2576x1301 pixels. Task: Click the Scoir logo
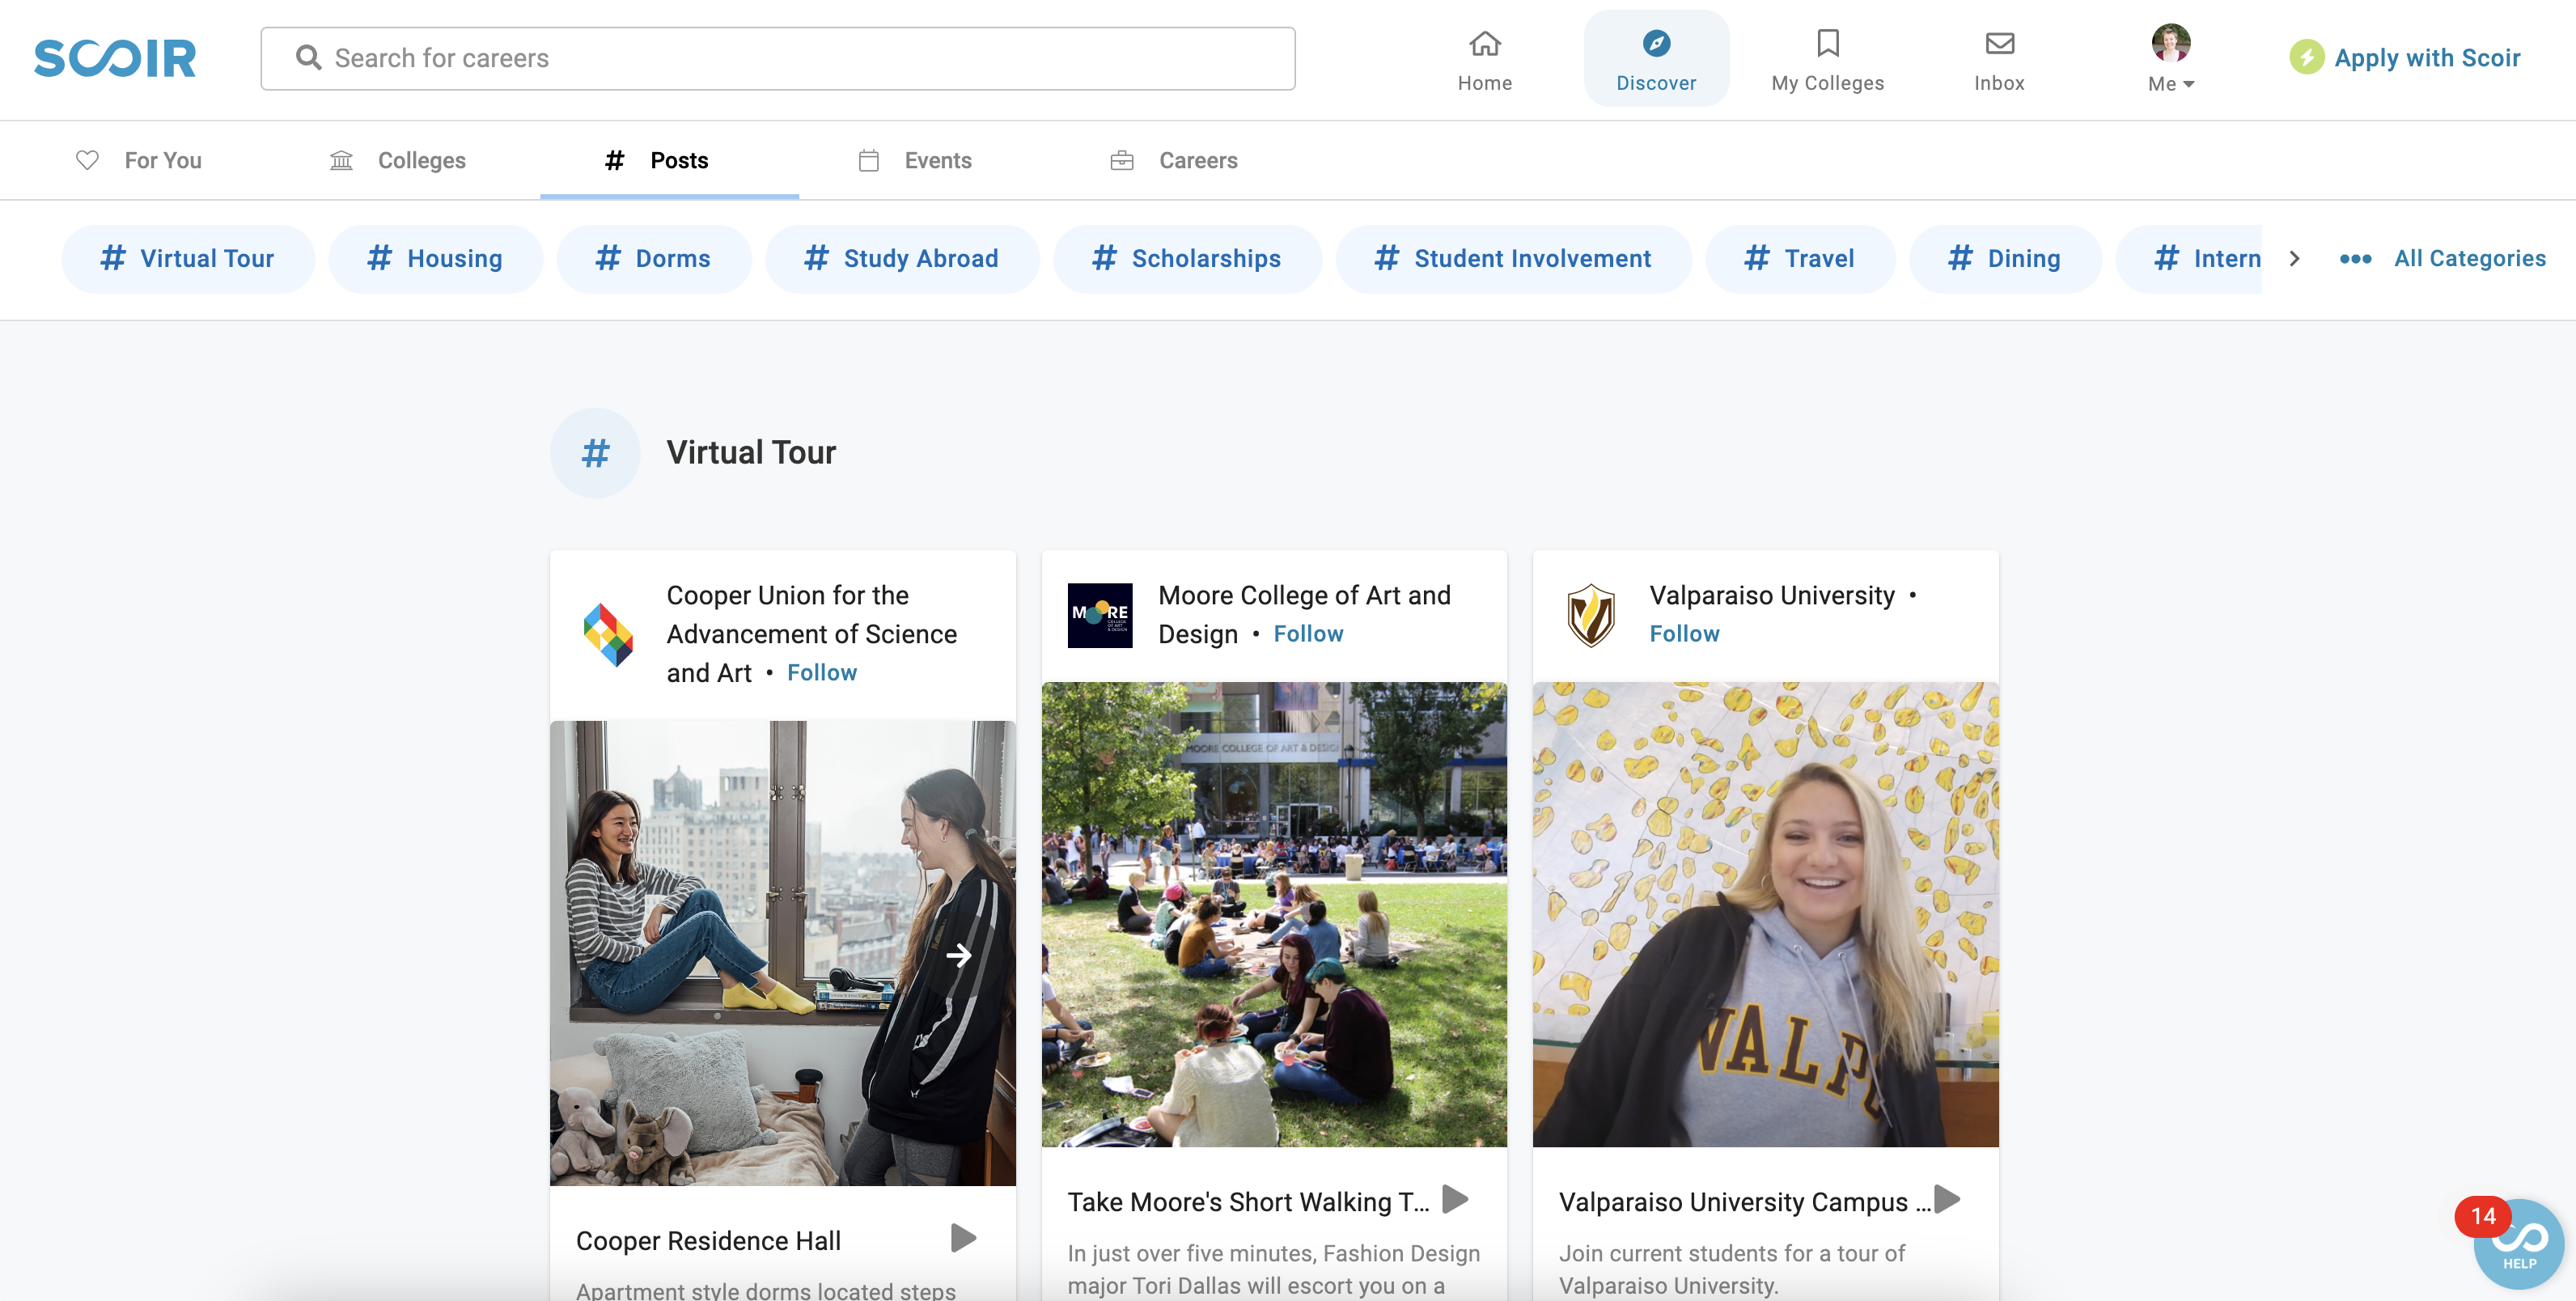coord(115,58)
